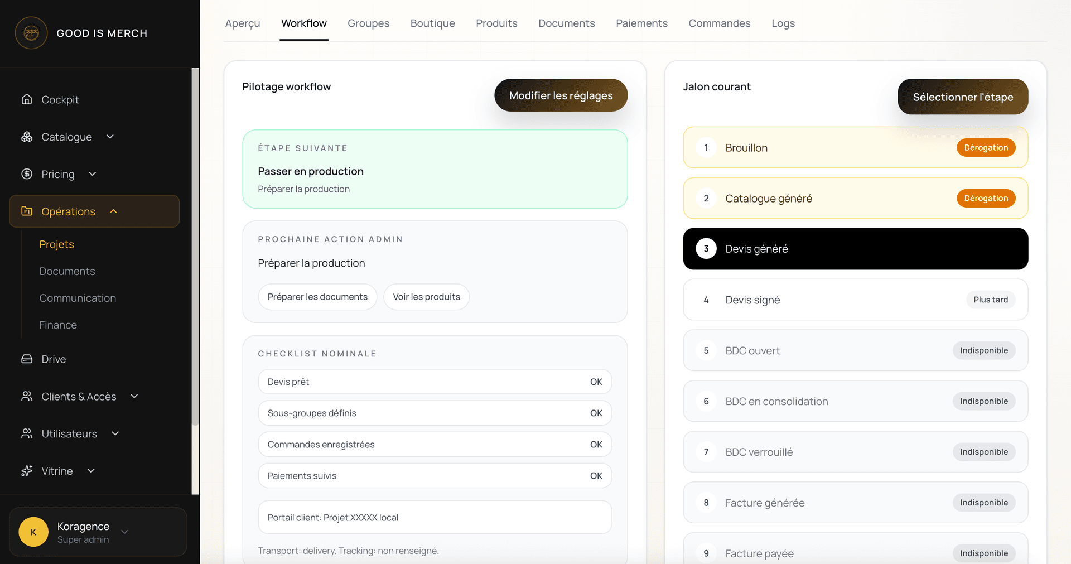Switch to the Paiements tab
The image size is (1071, 564).
click(x=641, y=23)
